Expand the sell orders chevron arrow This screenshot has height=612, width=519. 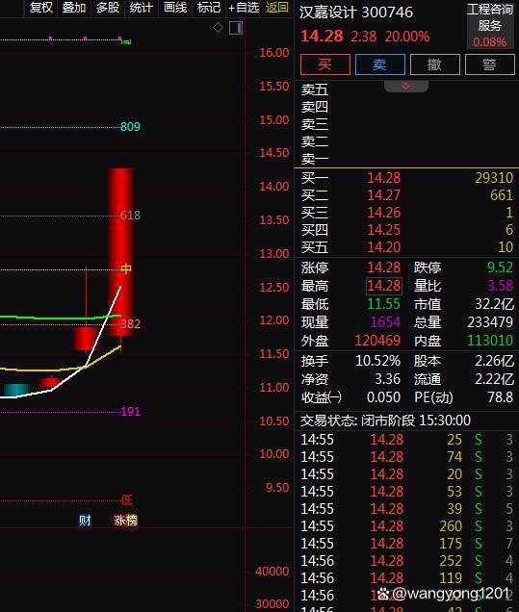click(x=405, y=86)
